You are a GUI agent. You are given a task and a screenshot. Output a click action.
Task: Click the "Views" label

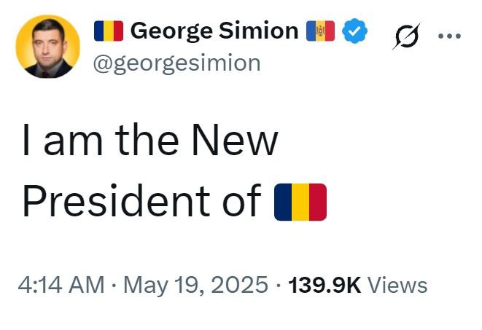pos(397,285)
